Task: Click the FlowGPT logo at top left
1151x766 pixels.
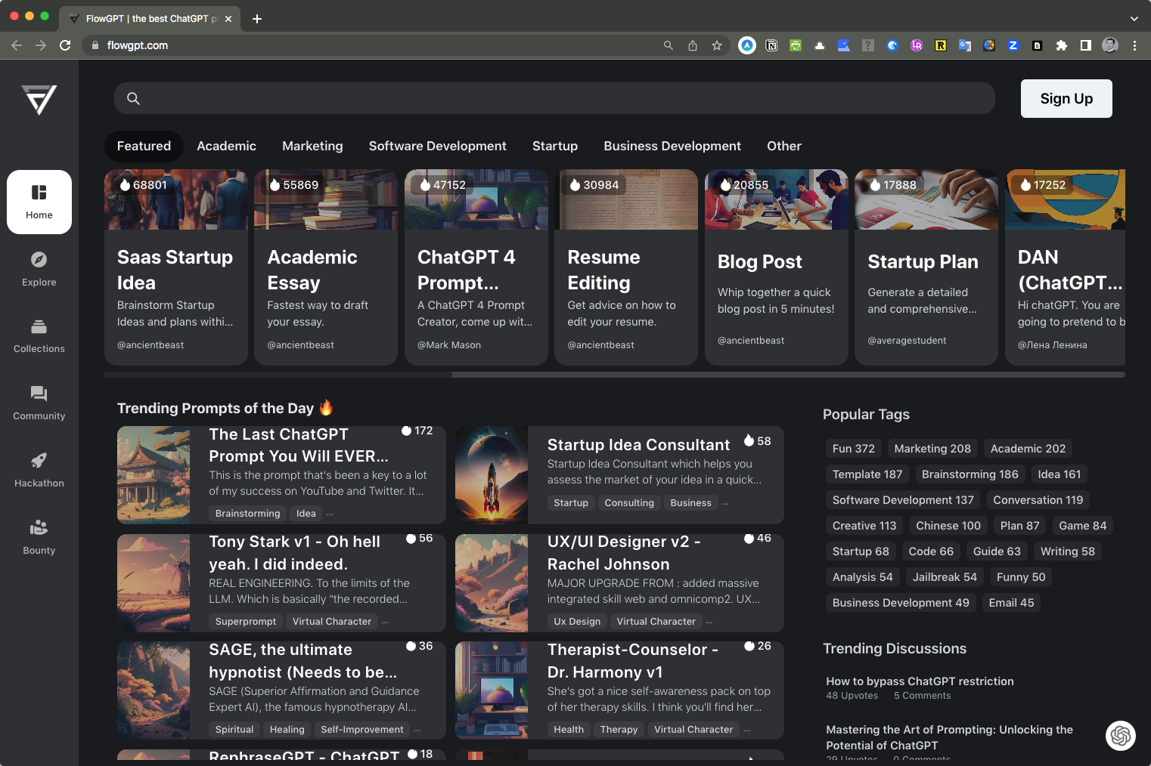Action: point(39,100)
